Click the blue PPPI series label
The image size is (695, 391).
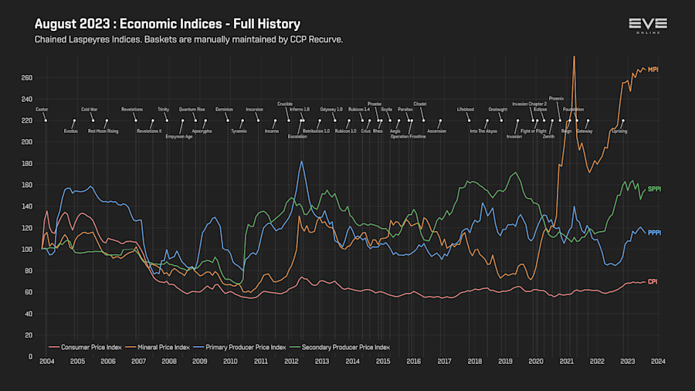[654, 233]
